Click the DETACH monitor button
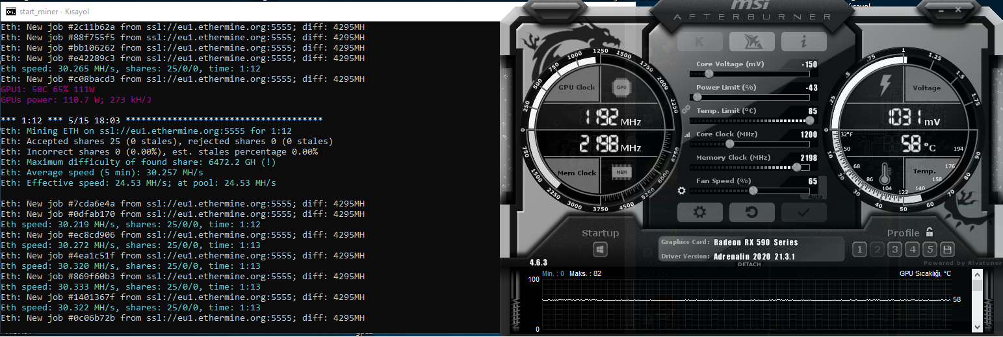1003x337 pixels. tap(749, 264)
